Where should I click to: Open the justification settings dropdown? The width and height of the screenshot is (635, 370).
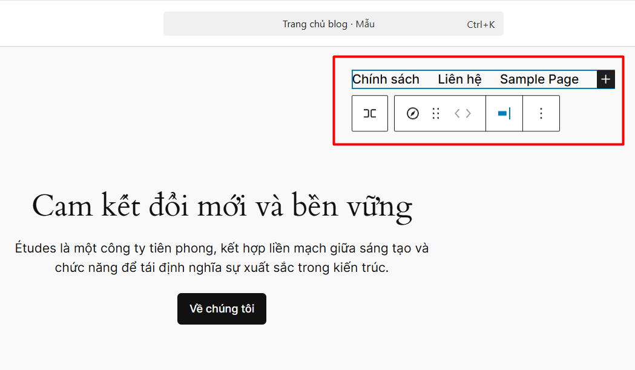tap(504, 113)
